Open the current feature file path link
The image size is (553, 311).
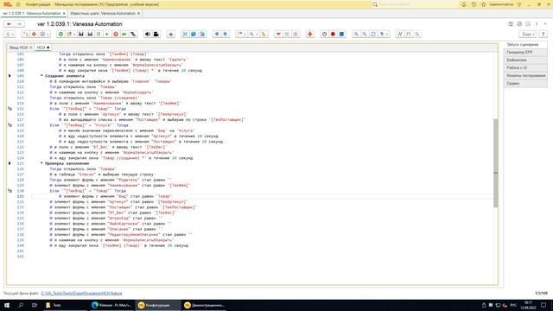(x=81, y=294)
